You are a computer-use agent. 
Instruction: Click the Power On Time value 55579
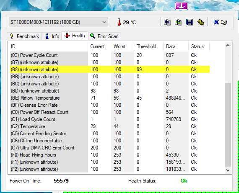click(x=61, y=181)
